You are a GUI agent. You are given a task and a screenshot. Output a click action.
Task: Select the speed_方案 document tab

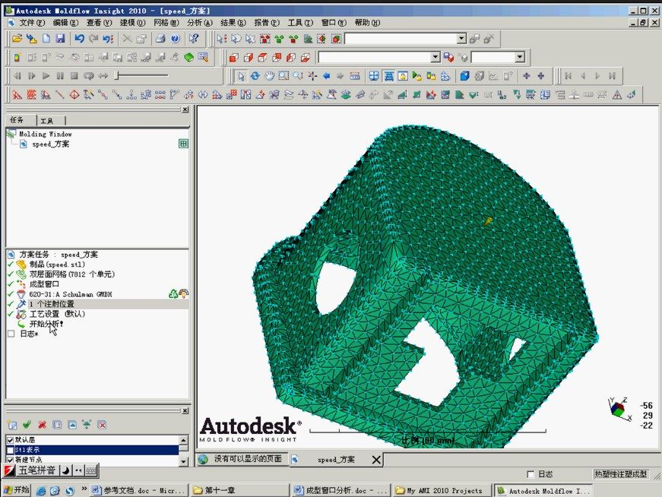click(336, 460)
